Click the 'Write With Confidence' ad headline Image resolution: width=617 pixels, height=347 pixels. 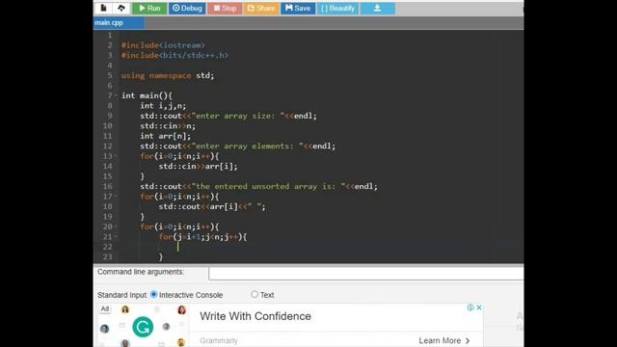(x=255, y=316)
